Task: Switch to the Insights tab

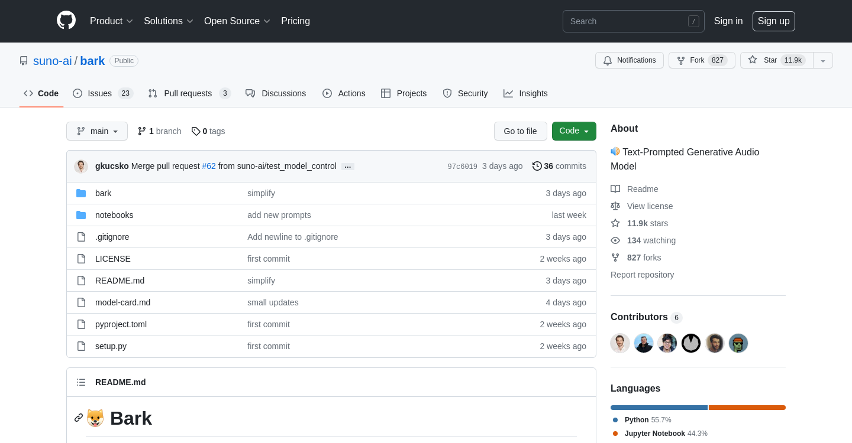Action: tap(525, 93)
